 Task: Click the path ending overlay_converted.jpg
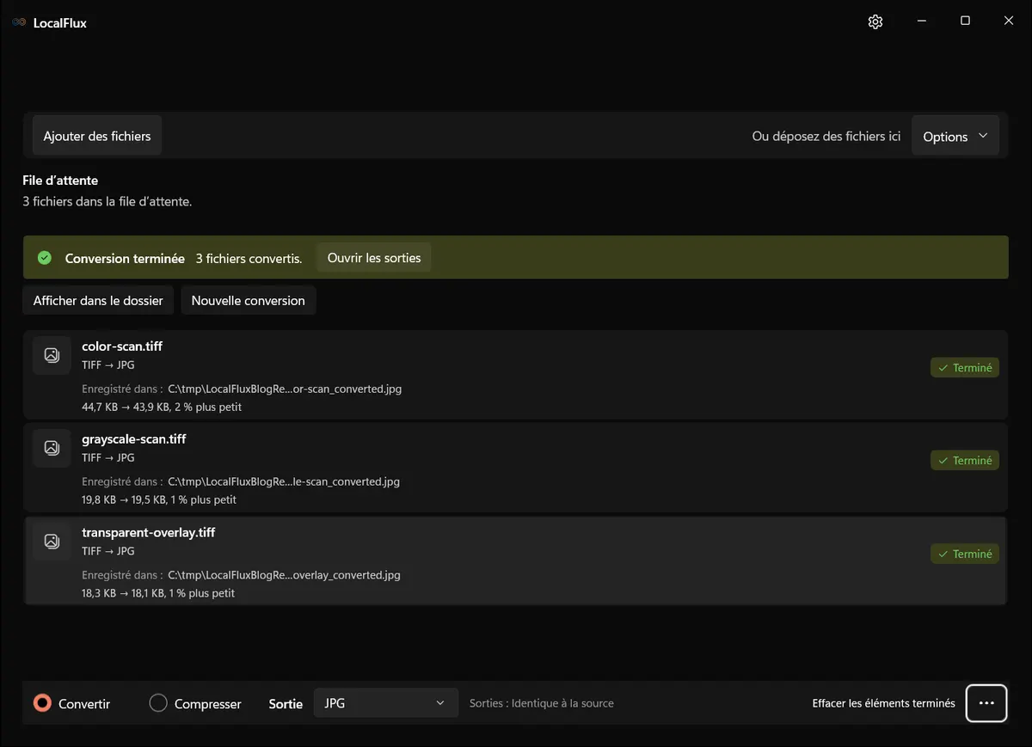pyautogui.click(x=284, y=575)
